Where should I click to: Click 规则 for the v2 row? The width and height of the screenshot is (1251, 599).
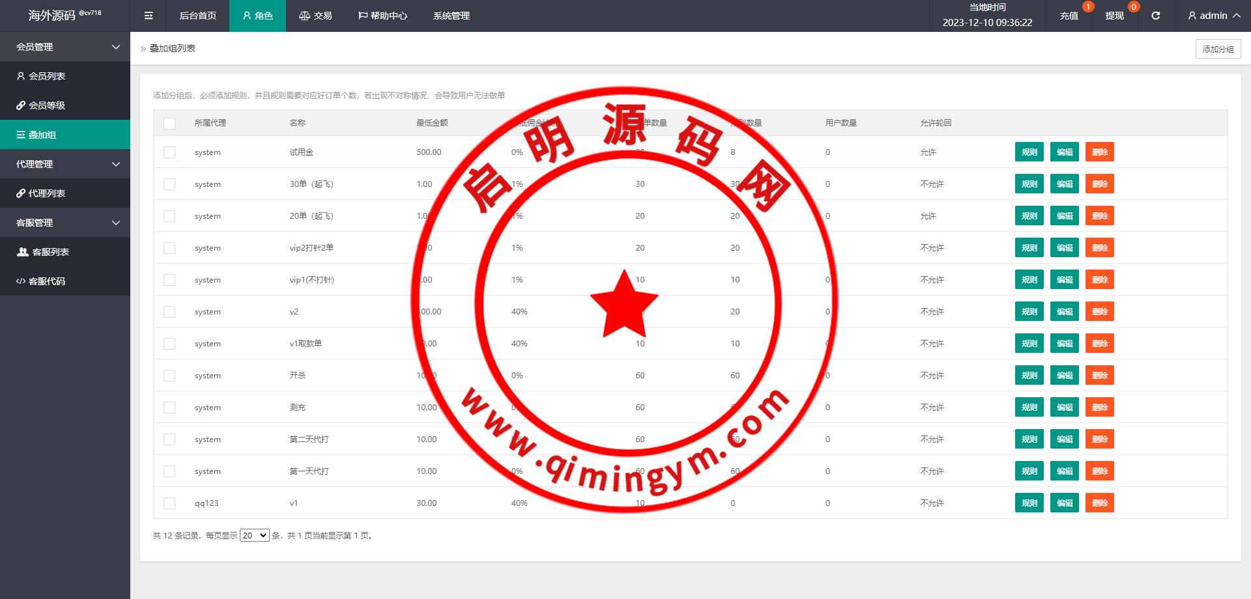(1029, 311)
